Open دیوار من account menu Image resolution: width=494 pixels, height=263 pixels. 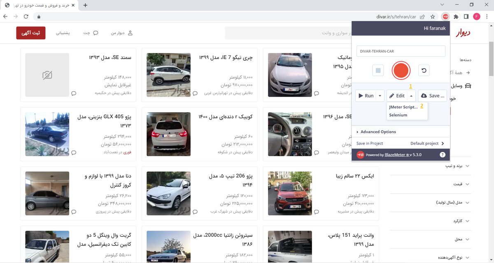tap(122, 33)
